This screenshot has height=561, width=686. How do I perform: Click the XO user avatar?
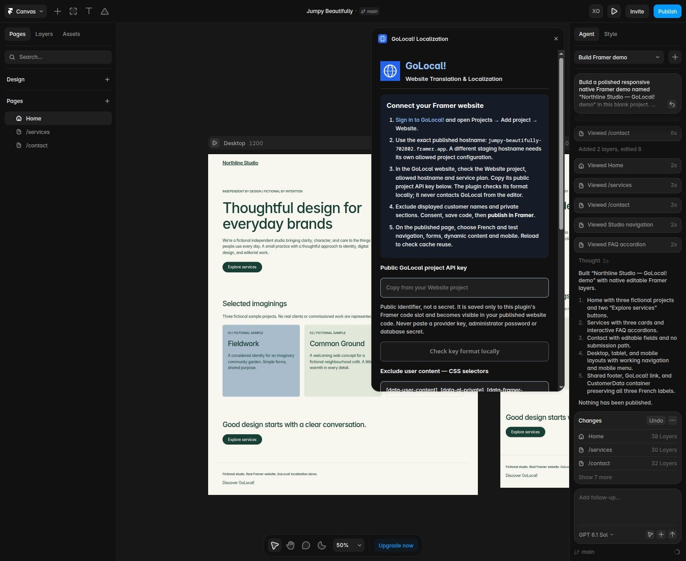click(596, 11)
